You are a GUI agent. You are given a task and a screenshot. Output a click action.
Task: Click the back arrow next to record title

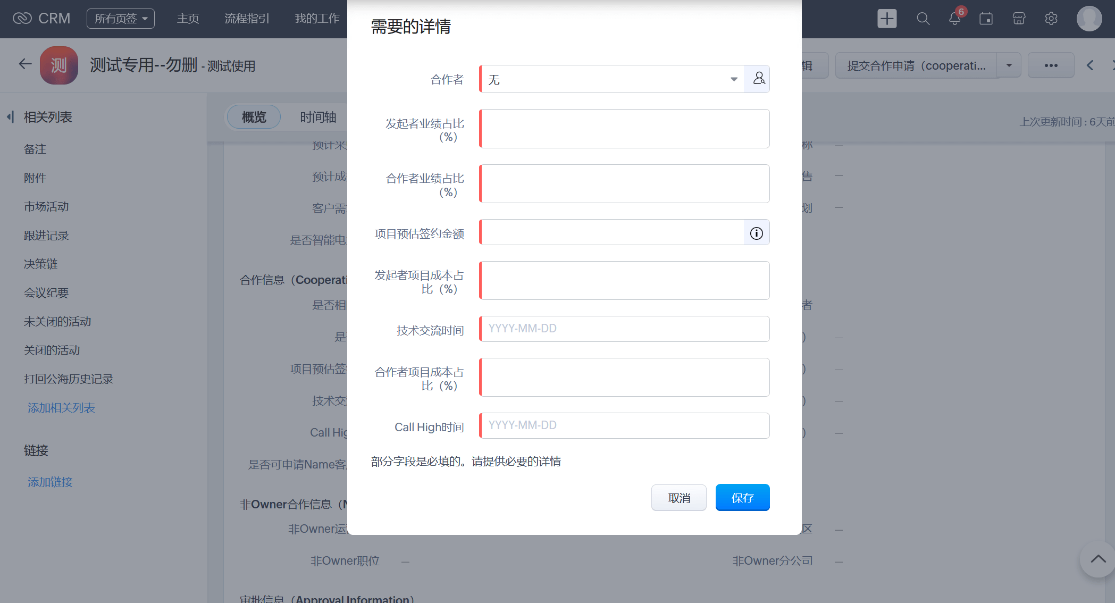[25, 64]
